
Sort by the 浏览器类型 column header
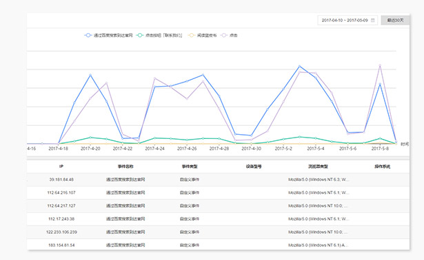[318, 166]
